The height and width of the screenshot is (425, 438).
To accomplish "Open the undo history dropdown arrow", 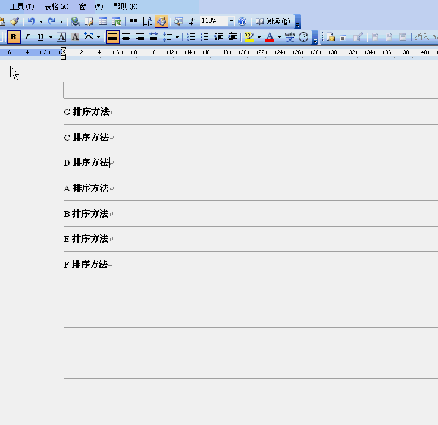I will pyautogui.click(x=41, y=21).
